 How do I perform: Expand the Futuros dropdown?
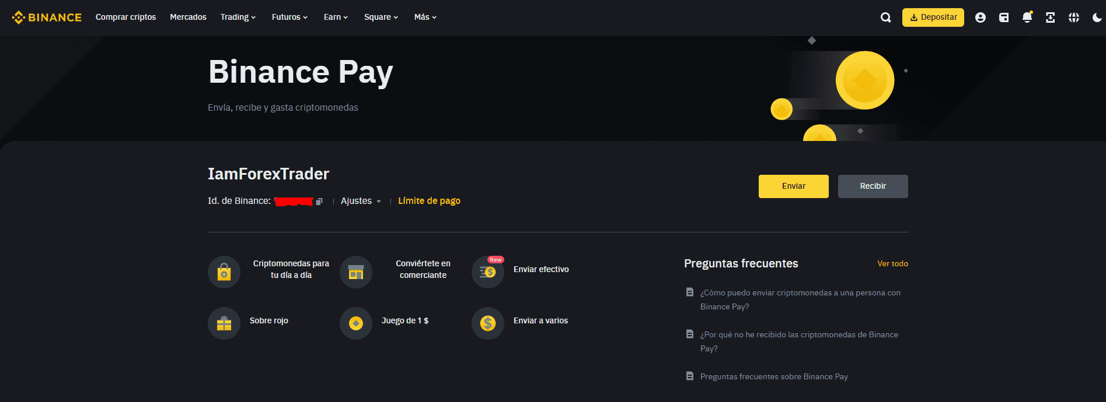point(289,17)
